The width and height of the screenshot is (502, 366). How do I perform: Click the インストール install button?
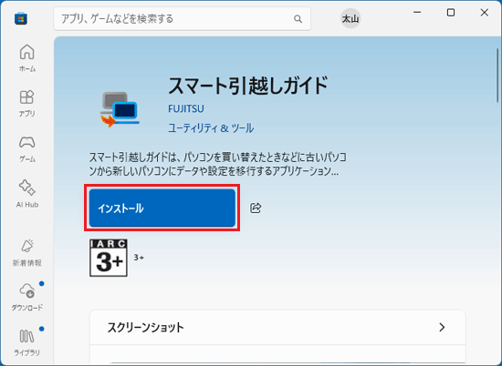tap(162, 208)
